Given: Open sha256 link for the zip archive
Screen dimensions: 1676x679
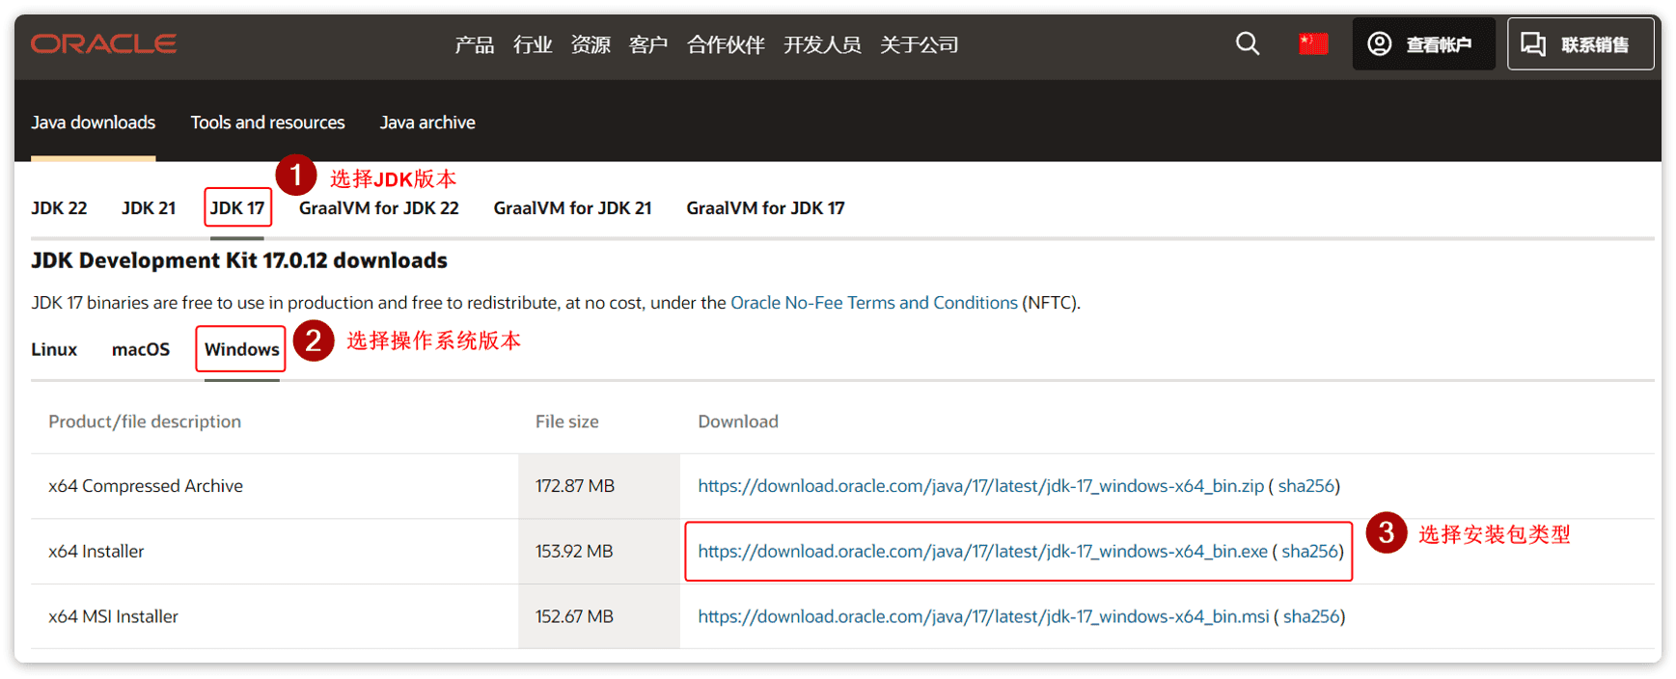Looking at the screenshot, I should [1306, 486].
